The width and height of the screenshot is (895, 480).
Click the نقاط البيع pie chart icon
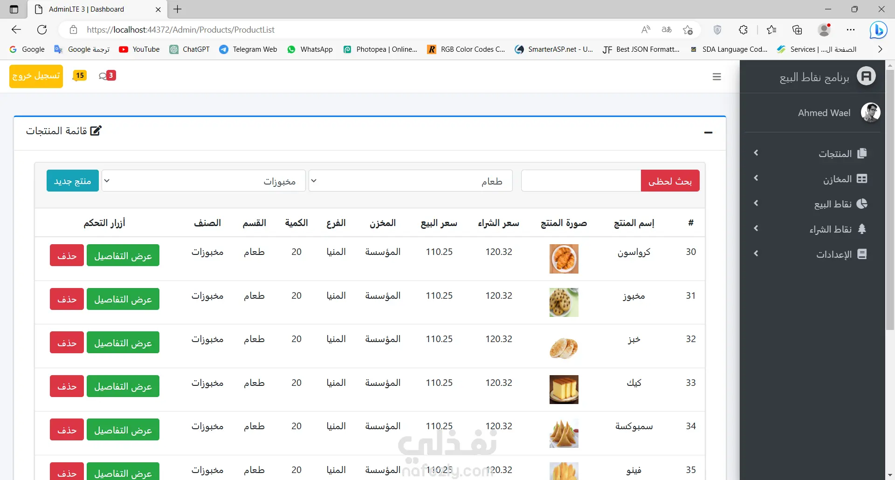coord(862,204)
